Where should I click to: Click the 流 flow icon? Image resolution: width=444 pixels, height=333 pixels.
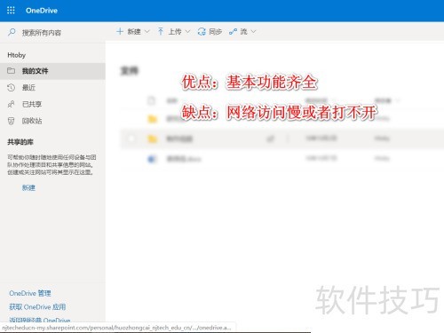click(x=233, y=32)
